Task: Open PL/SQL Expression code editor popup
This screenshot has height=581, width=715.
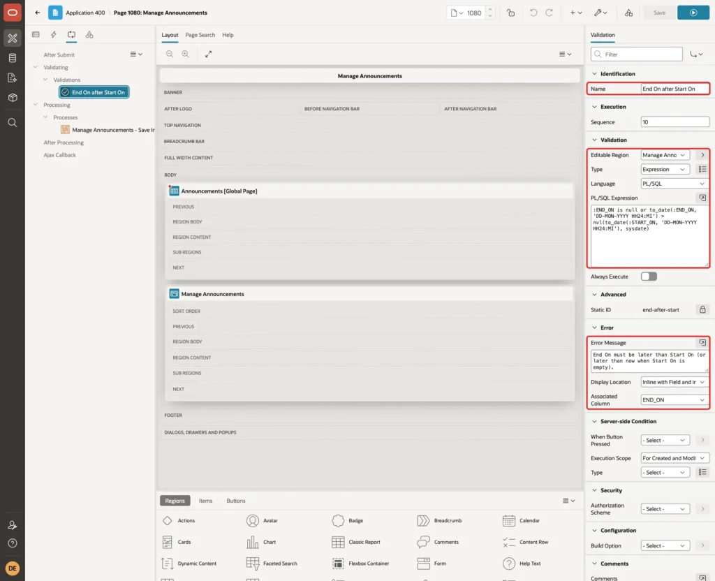Action: pos(702,198)
